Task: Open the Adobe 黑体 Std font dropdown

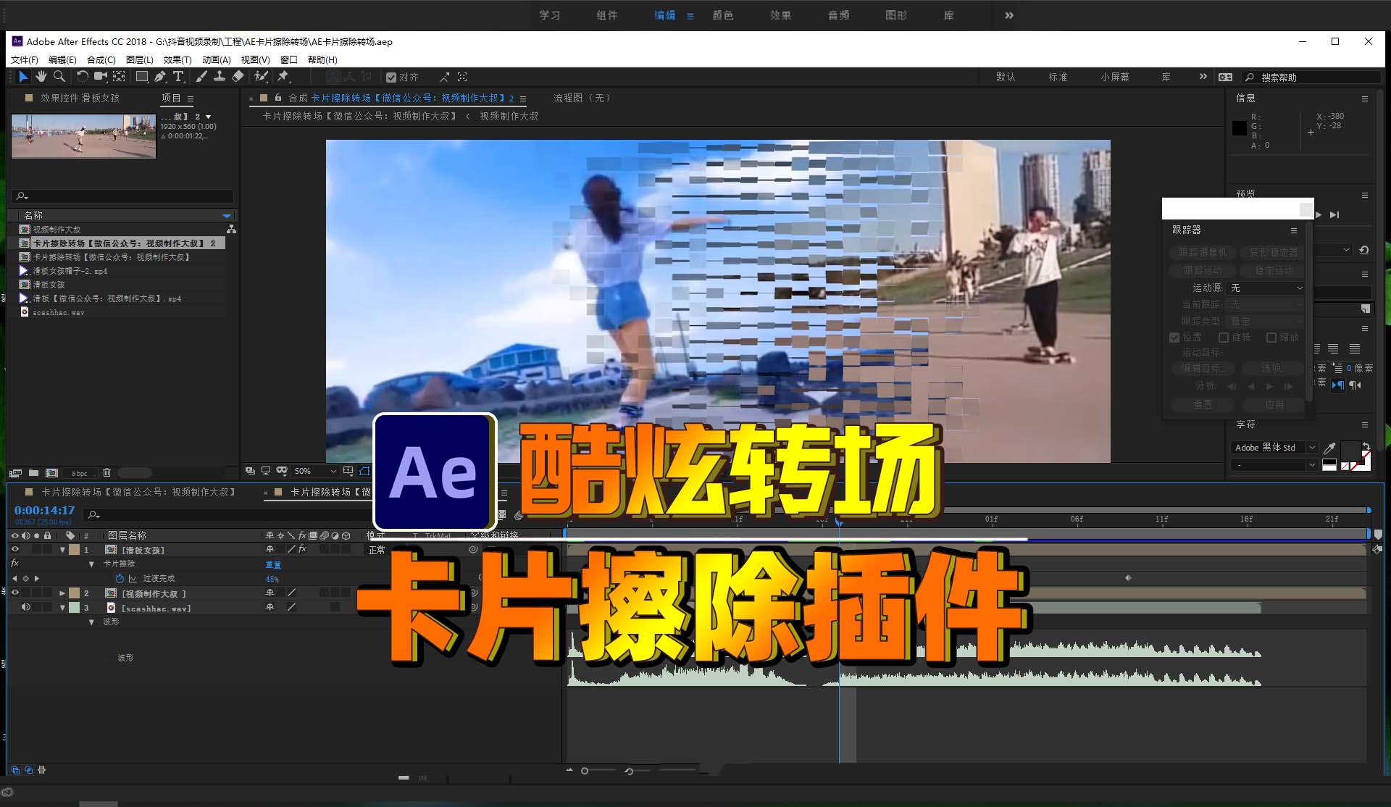Action: [x=1274, y=448]
